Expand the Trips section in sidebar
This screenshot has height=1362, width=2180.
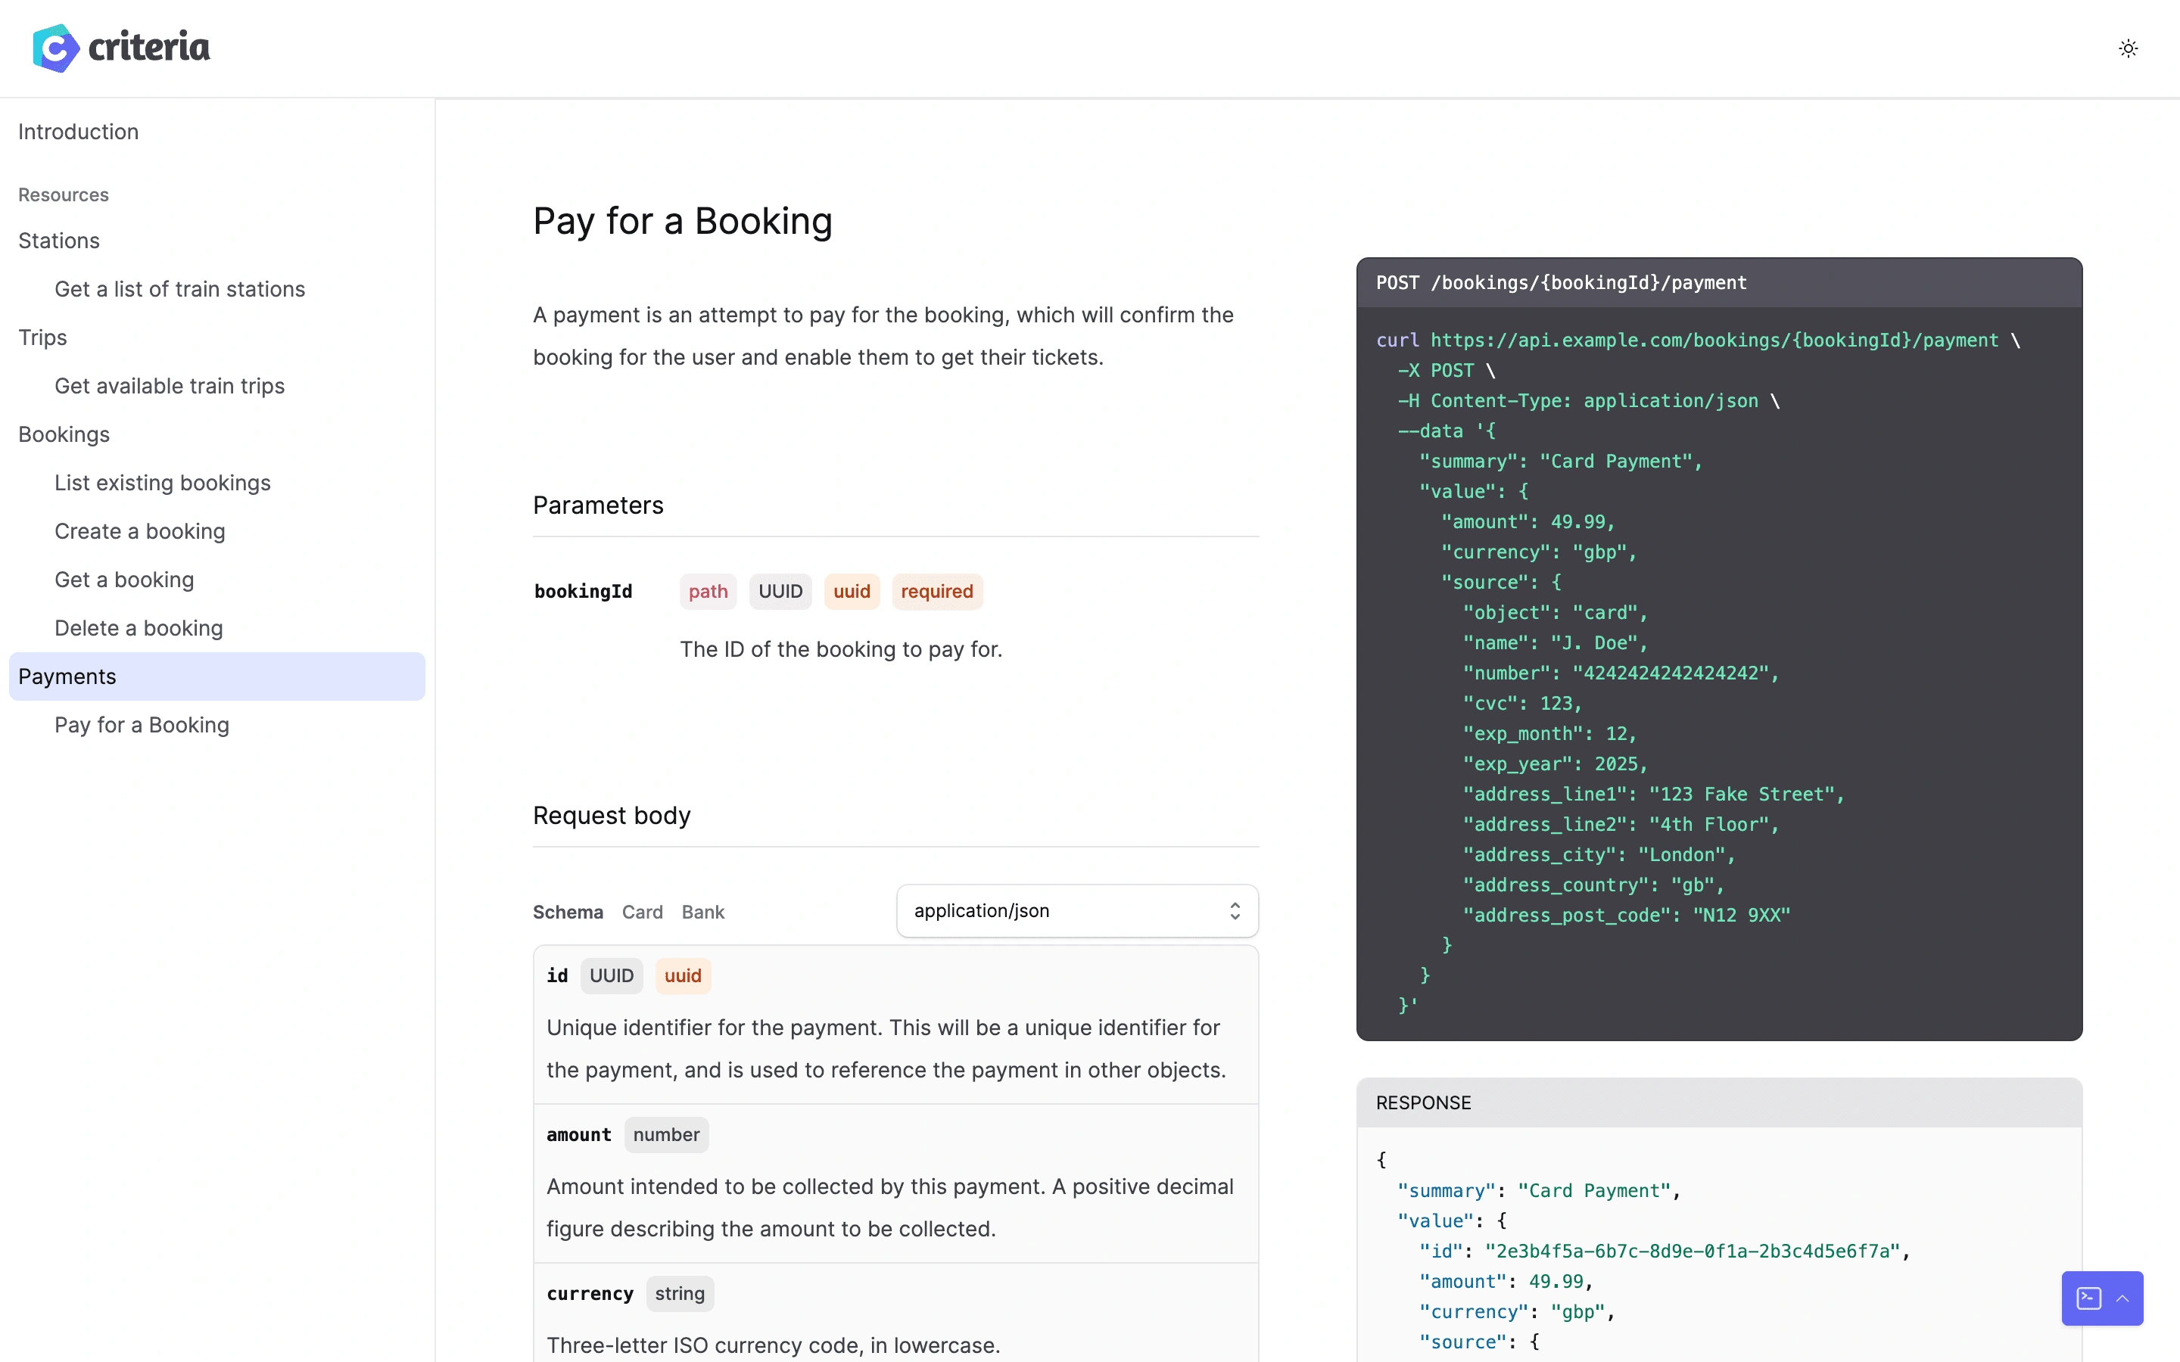click(x=42, y=337)
